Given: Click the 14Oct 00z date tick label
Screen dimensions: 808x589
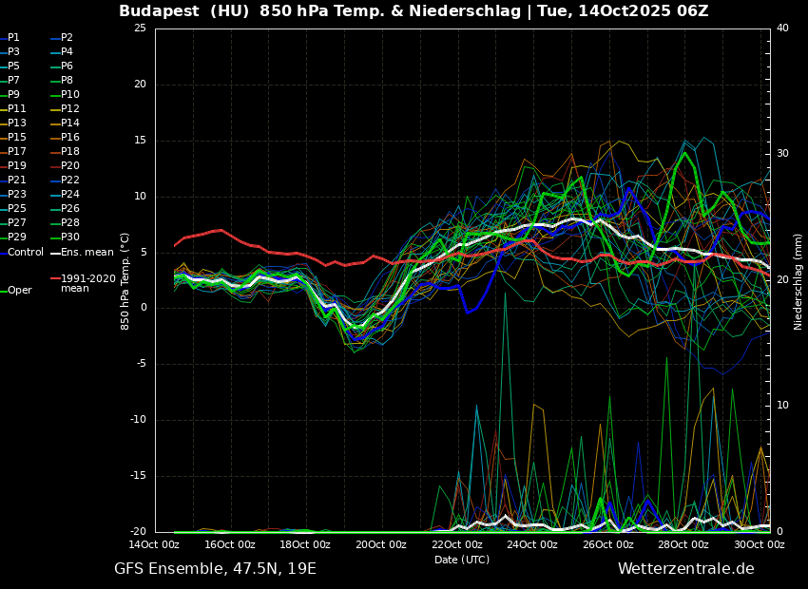Looking at the screenshot, I should pos(154,545).
